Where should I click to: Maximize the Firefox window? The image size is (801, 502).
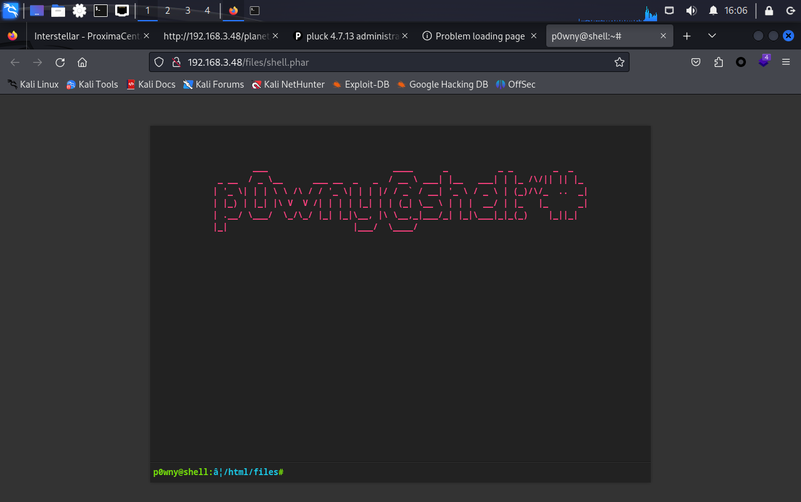point(773,36)
